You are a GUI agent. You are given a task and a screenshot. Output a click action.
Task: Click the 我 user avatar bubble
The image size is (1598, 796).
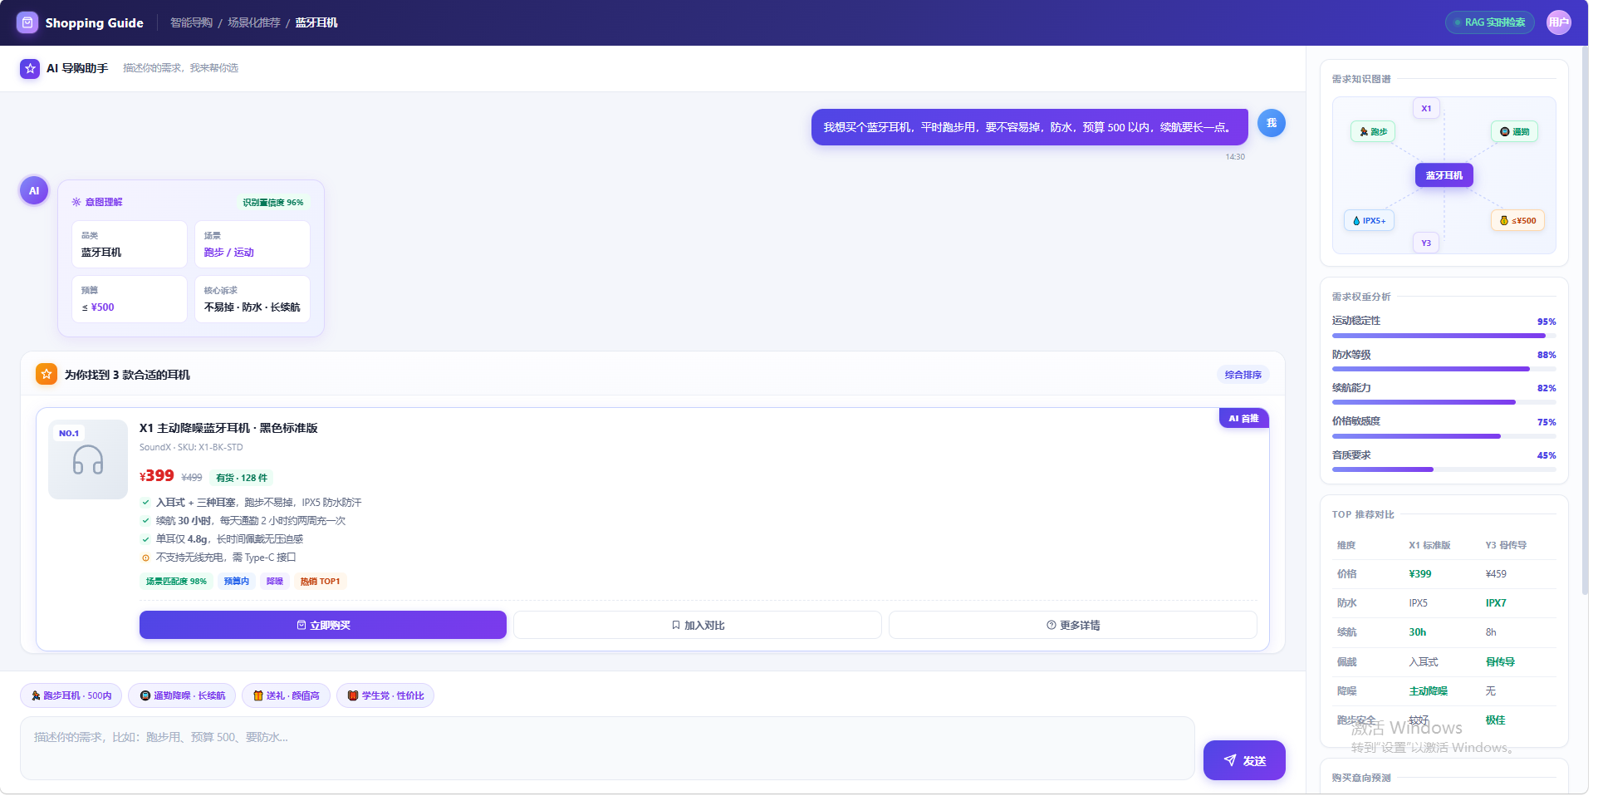point(1271,123)
